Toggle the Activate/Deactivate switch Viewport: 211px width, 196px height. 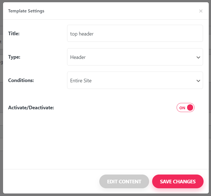[185, 108]
